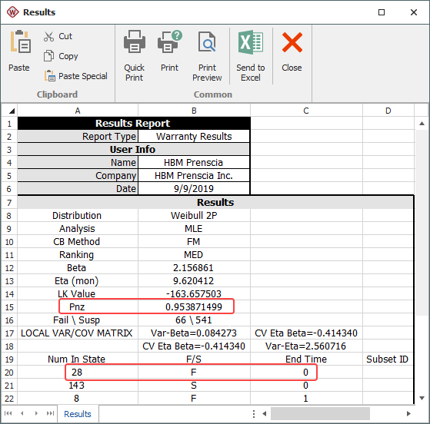The width and height of the screenshot is (430, 424).
Task: Open Print Preview
Action: pos(207,55)
